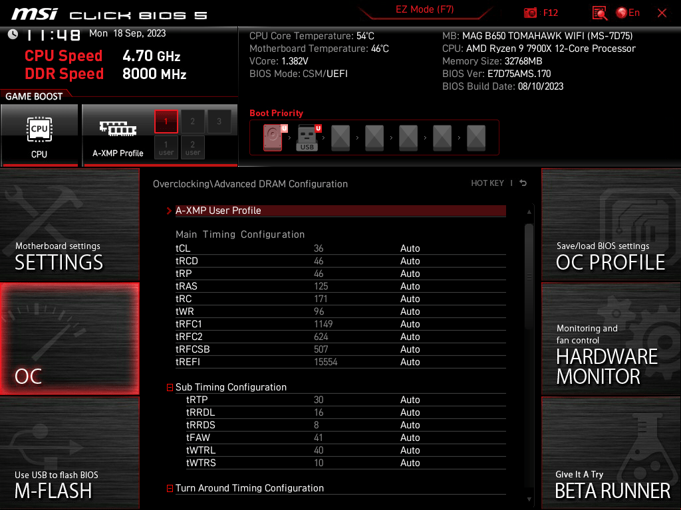This screenshot has width=681, height=510.
Task: Change the tRC Auto setting
Action: (x=410, y=299)
